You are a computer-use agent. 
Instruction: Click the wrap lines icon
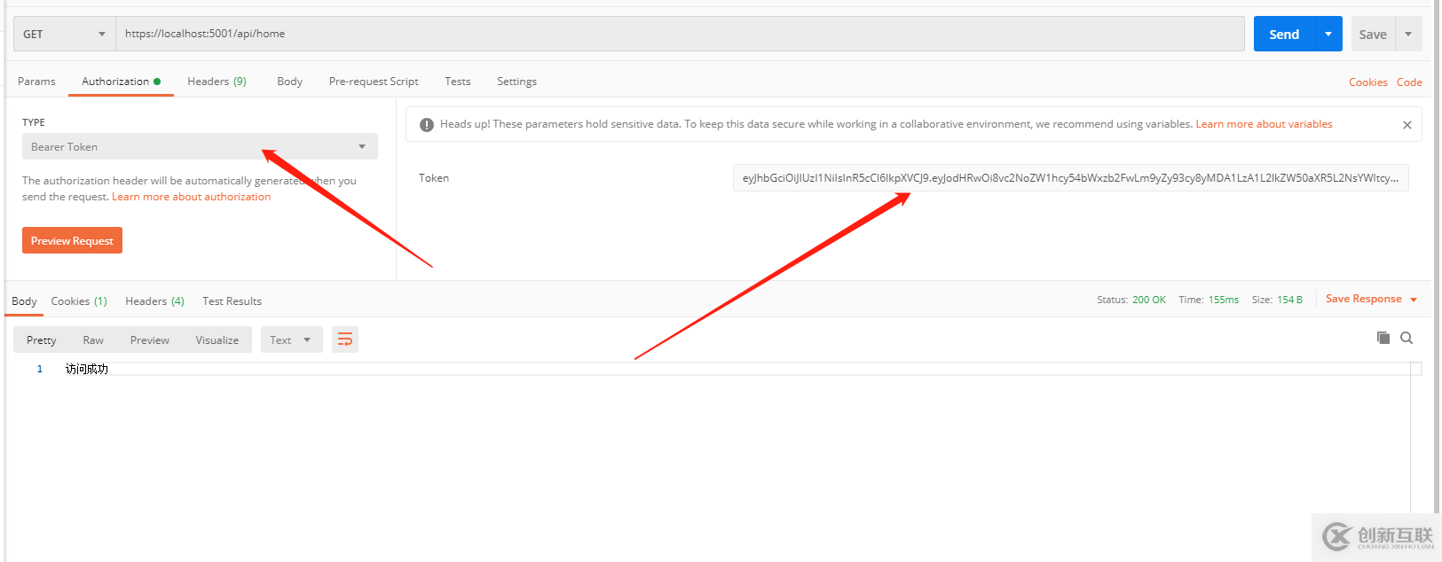[345, 340]
